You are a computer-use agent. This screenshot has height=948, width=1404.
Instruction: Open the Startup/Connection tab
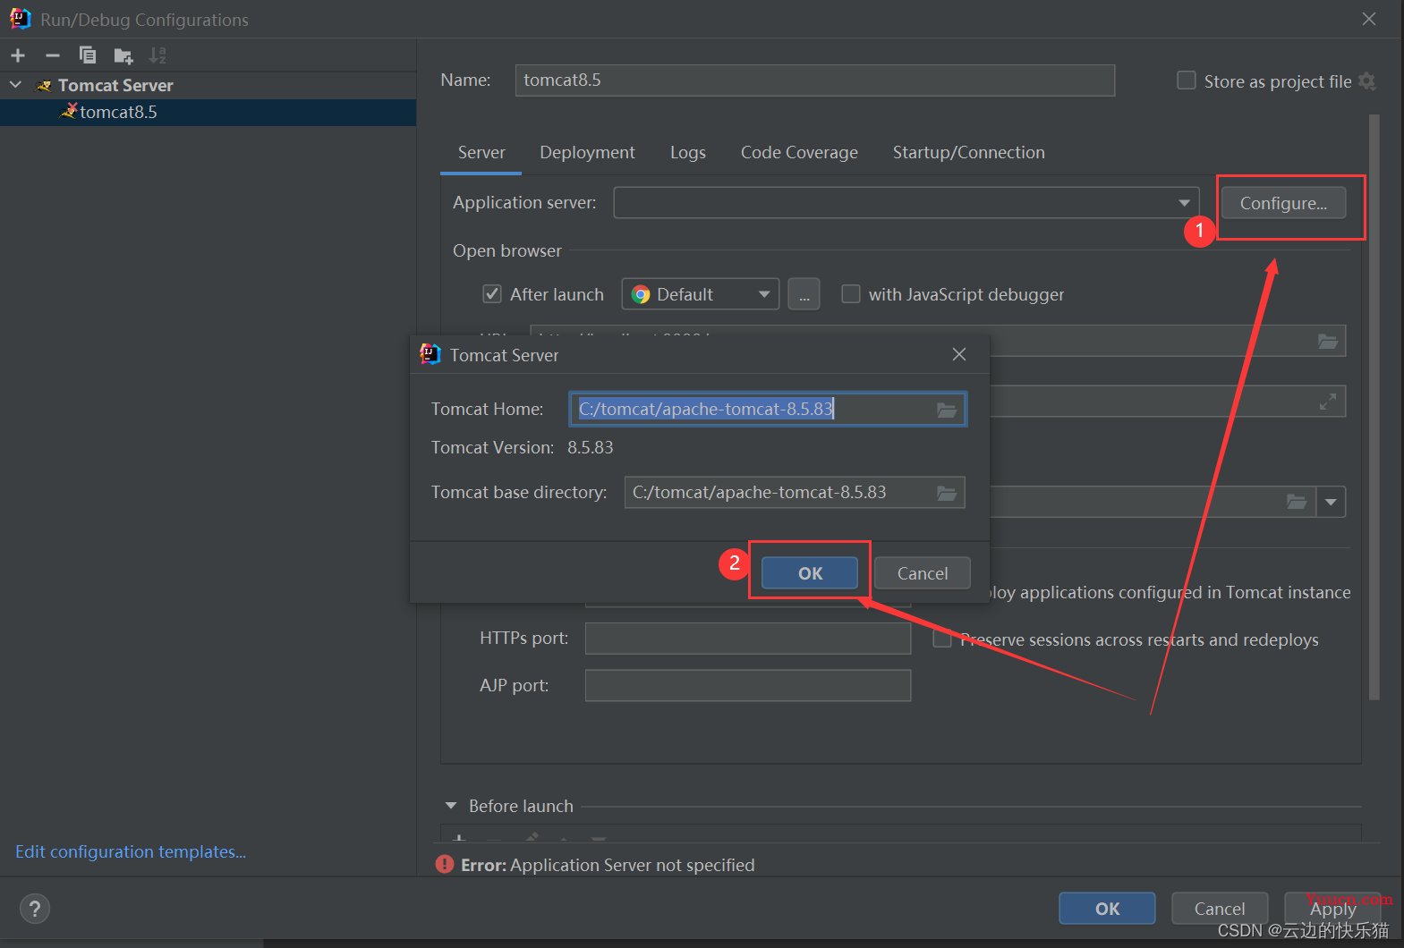pos(968,153)
